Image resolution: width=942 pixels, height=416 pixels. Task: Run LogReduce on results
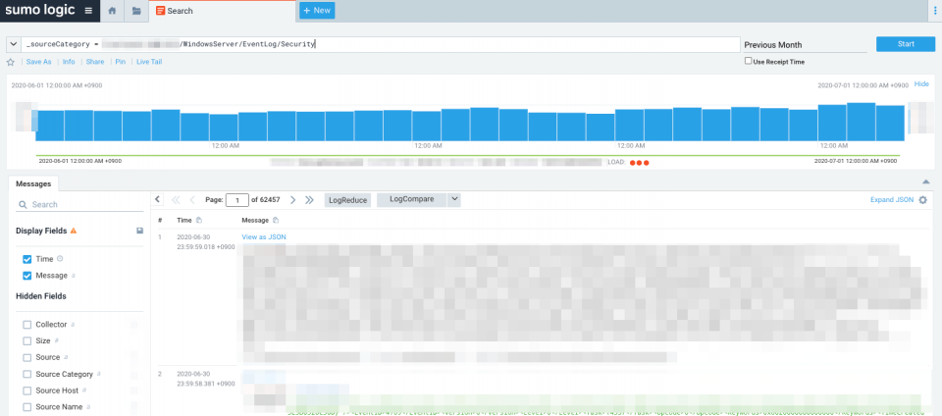coord(347,200)
